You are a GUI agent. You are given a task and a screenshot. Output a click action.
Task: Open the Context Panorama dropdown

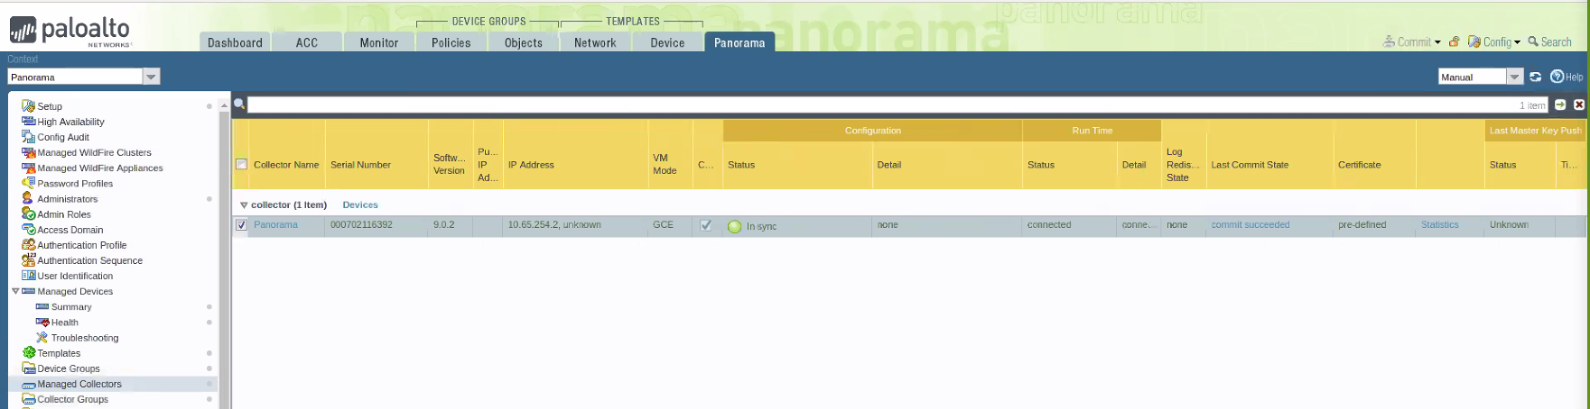152,77
